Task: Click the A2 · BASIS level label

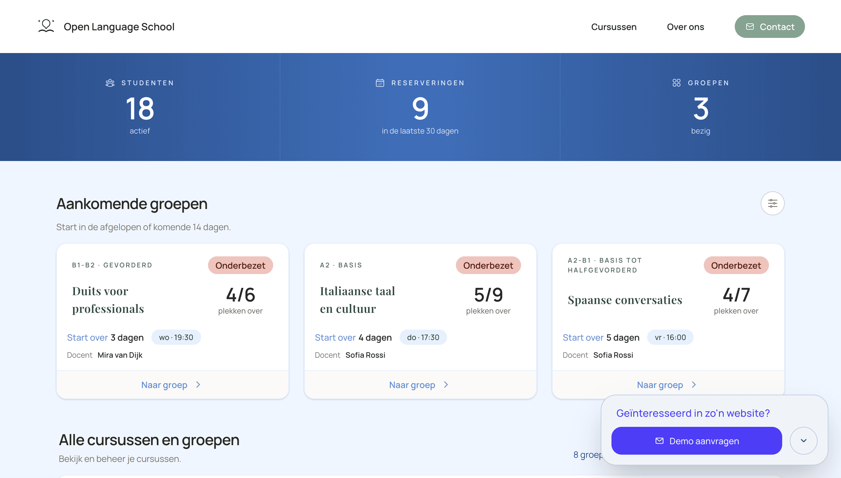Action: click(x=341, y=265)
